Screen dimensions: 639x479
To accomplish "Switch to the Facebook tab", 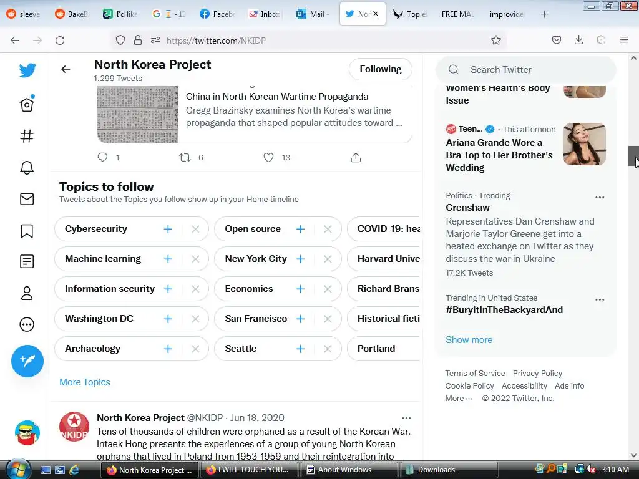I will coord(217,14).
